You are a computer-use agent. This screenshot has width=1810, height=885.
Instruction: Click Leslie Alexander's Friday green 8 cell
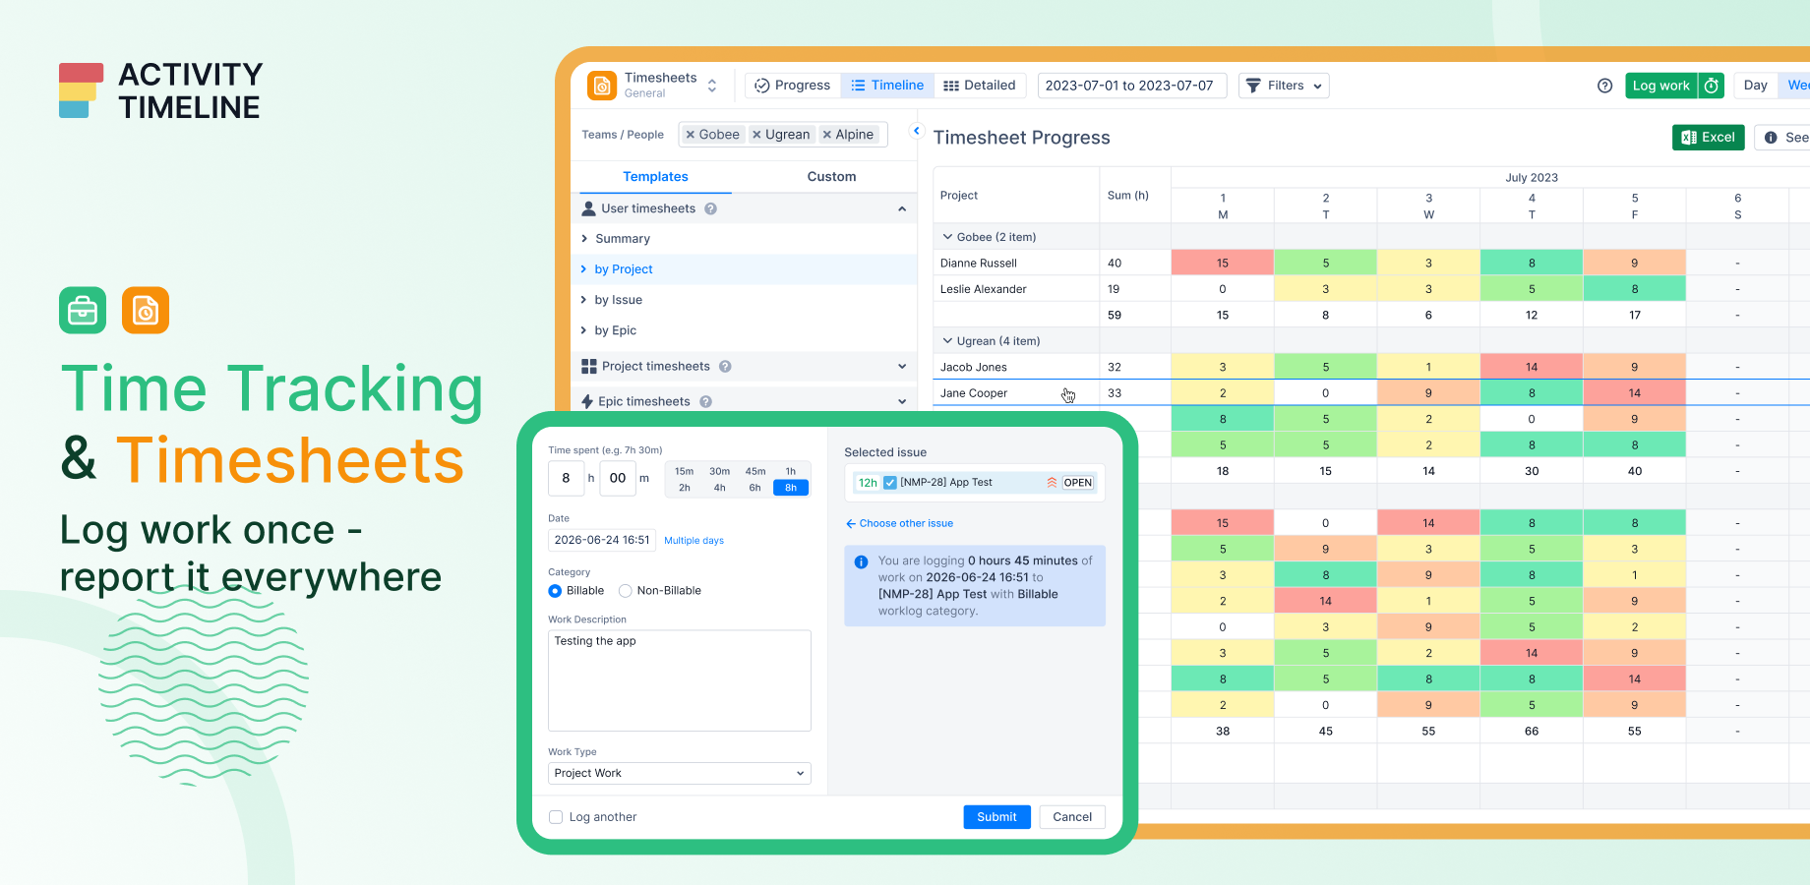pyautogui.click(x=1635, y=289)
